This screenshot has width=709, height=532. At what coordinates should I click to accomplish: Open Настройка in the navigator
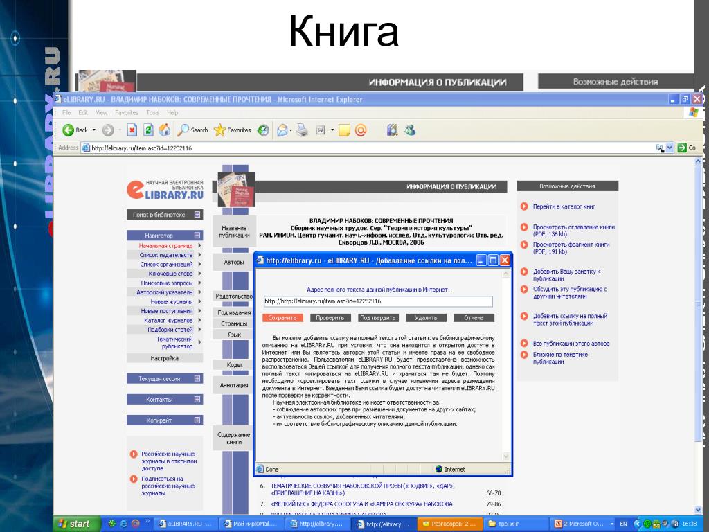[x=165, y=358]
